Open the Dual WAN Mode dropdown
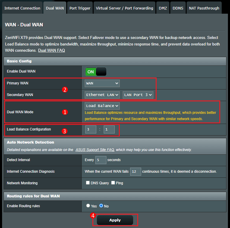230x228 pixels. coord(102,106)
